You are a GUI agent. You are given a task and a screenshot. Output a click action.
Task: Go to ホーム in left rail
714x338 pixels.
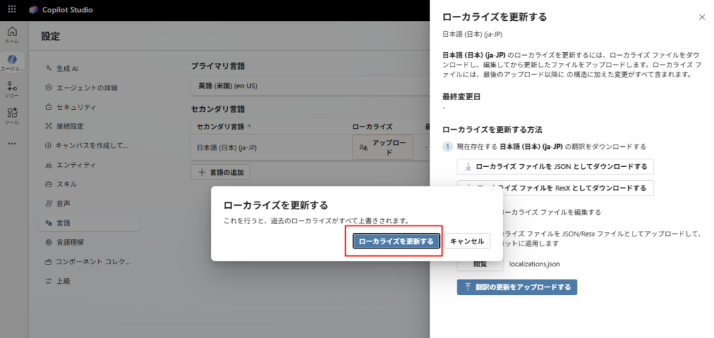12,35
